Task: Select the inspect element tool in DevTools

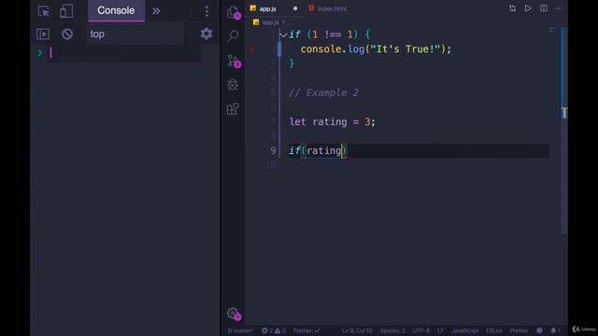Action: 44,11
